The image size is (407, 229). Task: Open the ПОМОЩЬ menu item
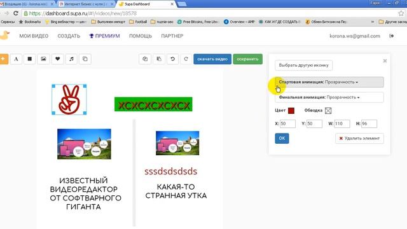pos(141,36)
